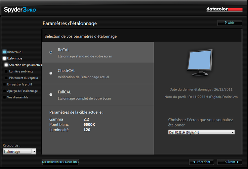Open the Aide help button
This screenshot has height=169, width=248.
tap(229, 23)
